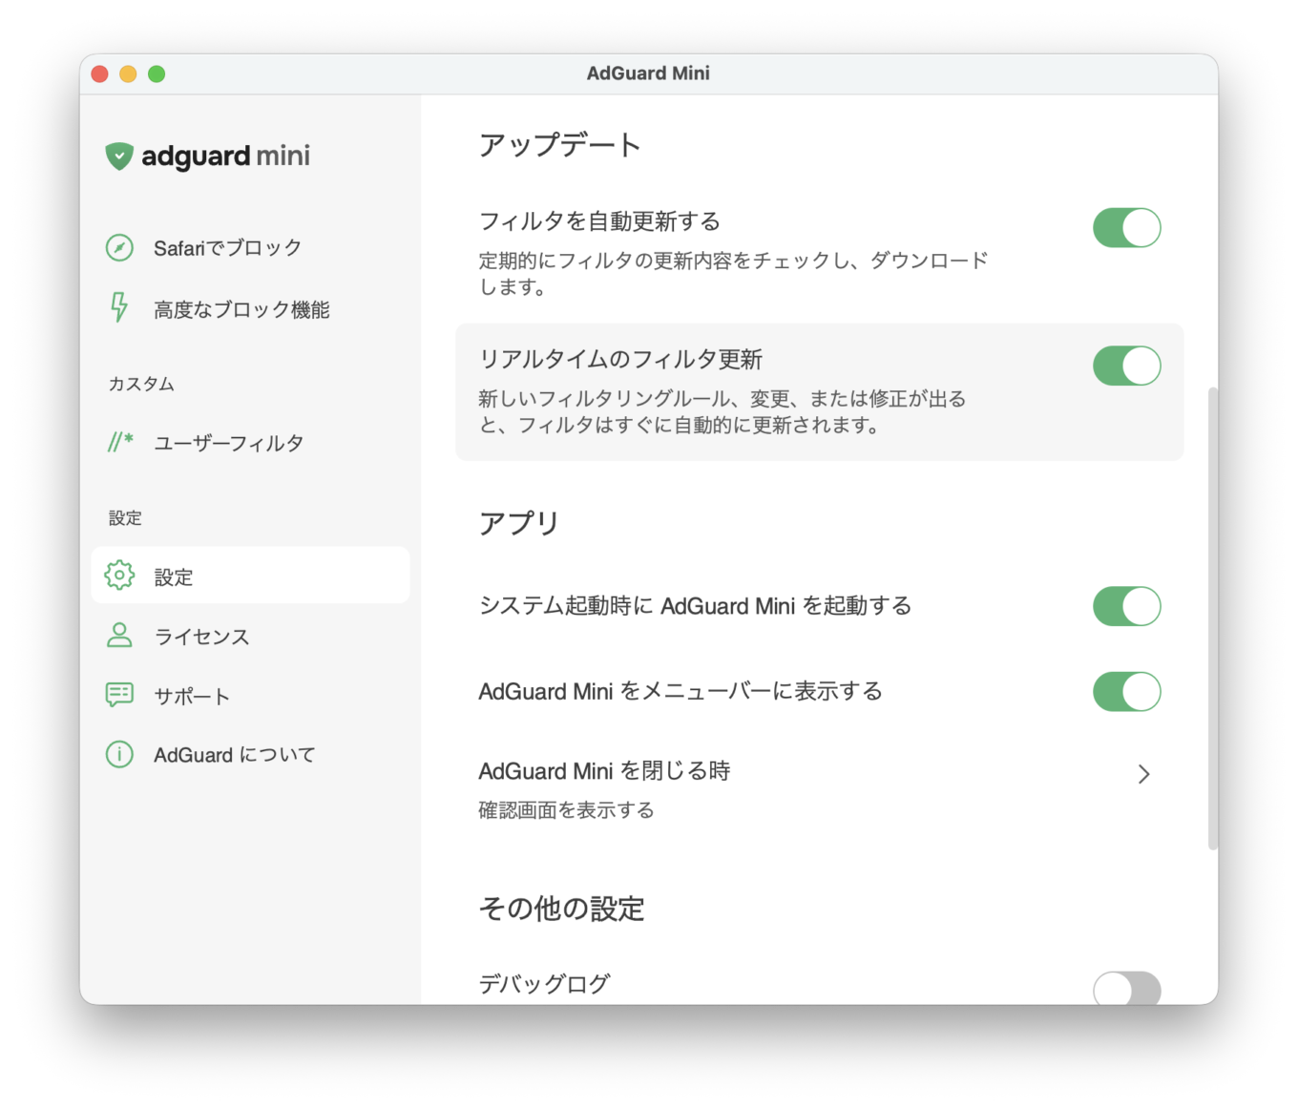Open ユーザーフィルタ via its filter rule icon

(118, 442)
